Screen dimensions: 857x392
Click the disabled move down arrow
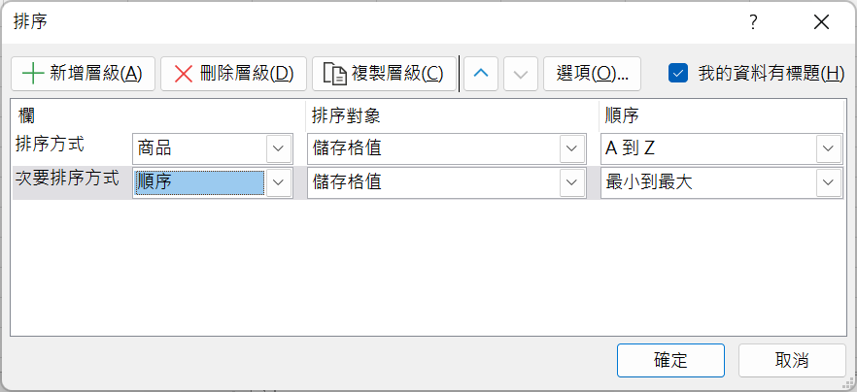(x=521, y=74)
